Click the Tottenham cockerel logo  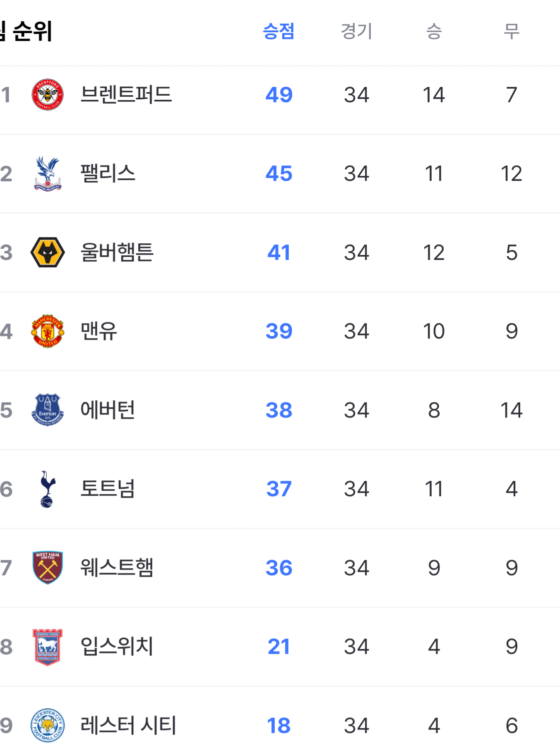pos(48,489)
